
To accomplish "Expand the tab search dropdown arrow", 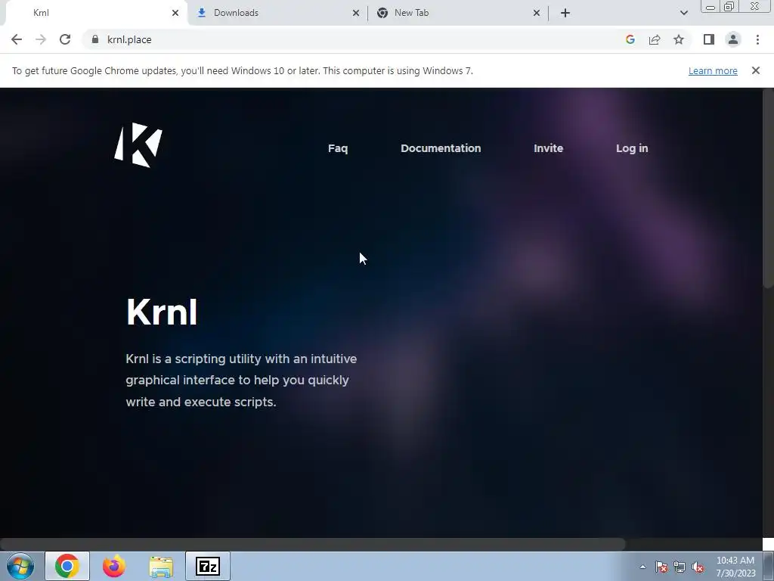I will 683,13.
